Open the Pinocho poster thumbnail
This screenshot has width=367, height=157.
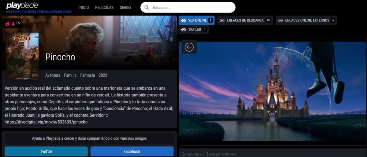pos(22,56)
